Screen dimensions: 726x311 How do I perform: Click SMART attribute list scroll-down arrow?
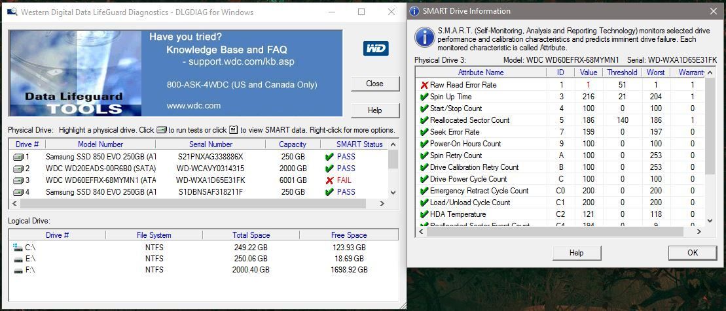(710, 221)
